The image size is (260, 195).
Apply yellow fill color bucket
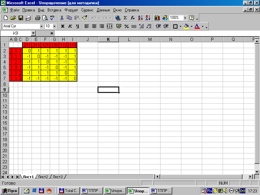(x=186, y=26)
